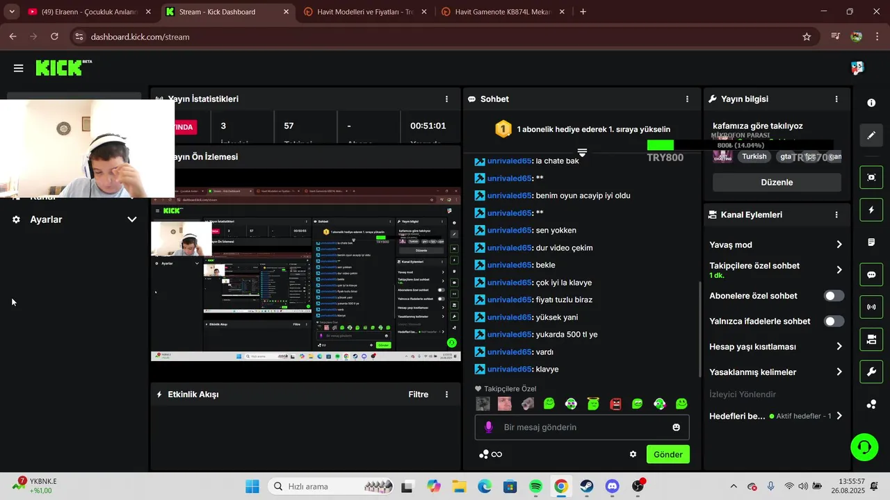Click the Turkish language tag

tap(754, 157)
